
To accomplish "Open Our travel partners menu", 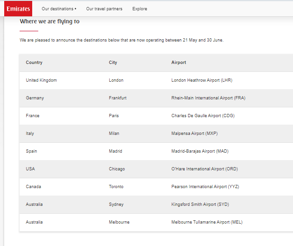I will [x=104, y=9].
